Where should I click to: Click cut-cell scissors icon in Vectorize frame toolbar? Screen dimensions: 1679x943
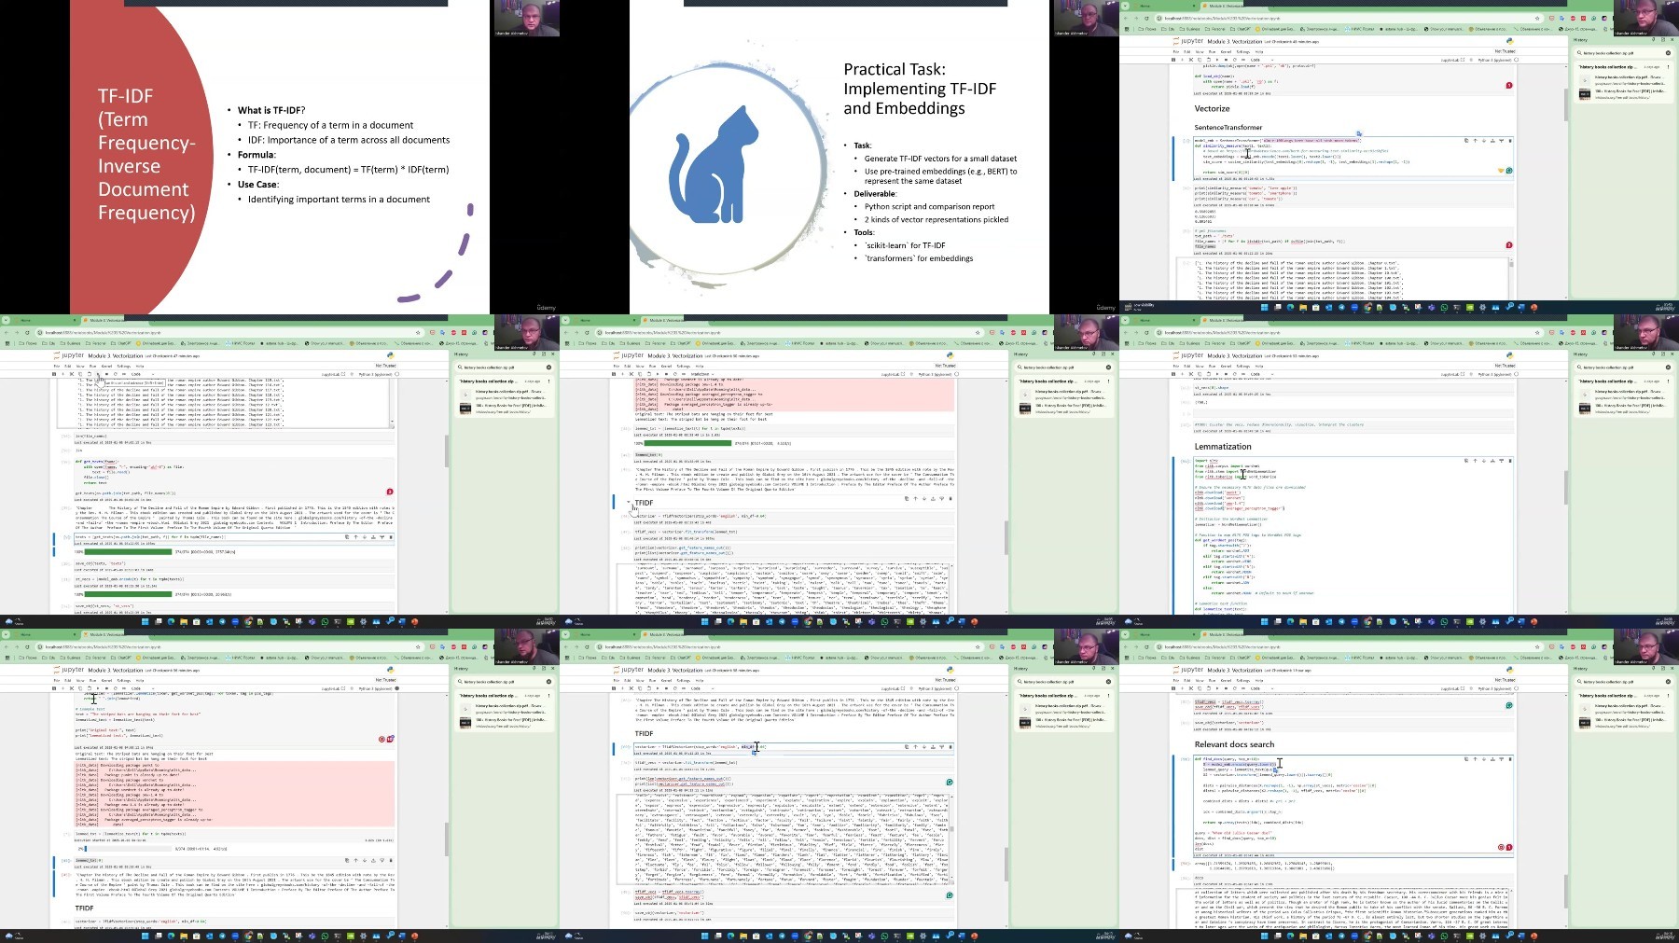point(1191,60)
